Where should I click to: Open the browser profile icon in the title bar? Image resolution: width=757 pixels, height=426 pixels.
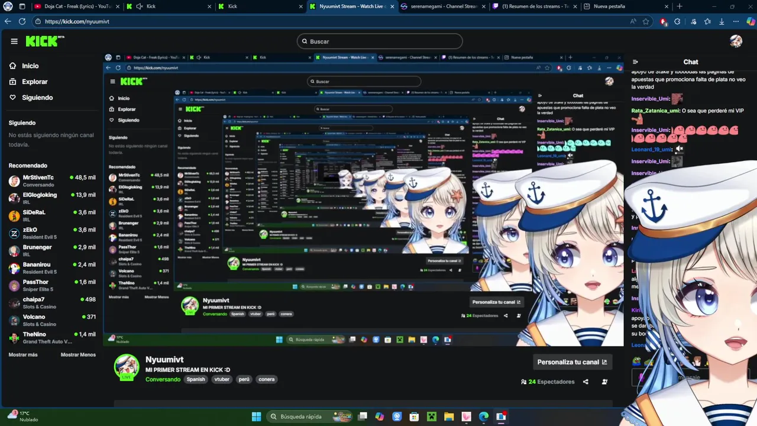7,7
